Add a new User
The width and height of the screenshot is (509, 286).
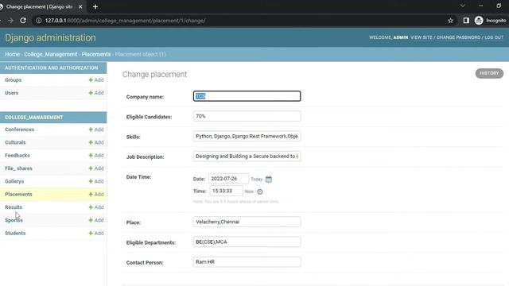[x=96, y=93]
